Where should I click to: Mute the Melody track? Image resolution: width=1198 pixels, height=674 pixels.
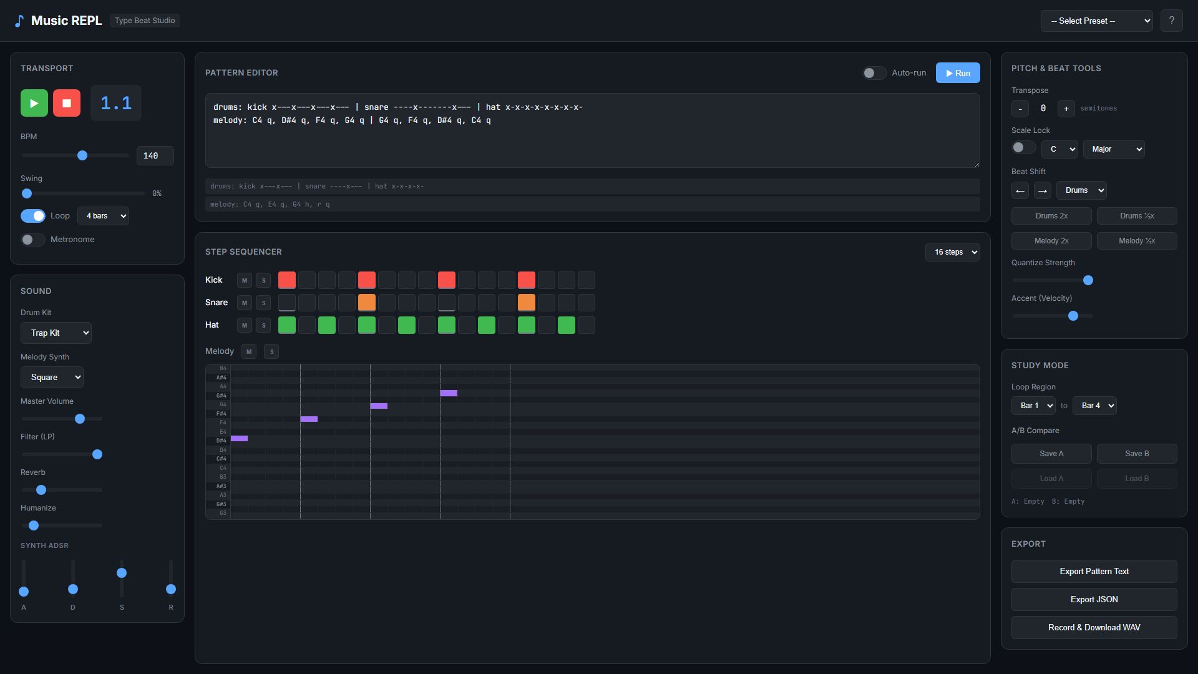click(249, 351)
